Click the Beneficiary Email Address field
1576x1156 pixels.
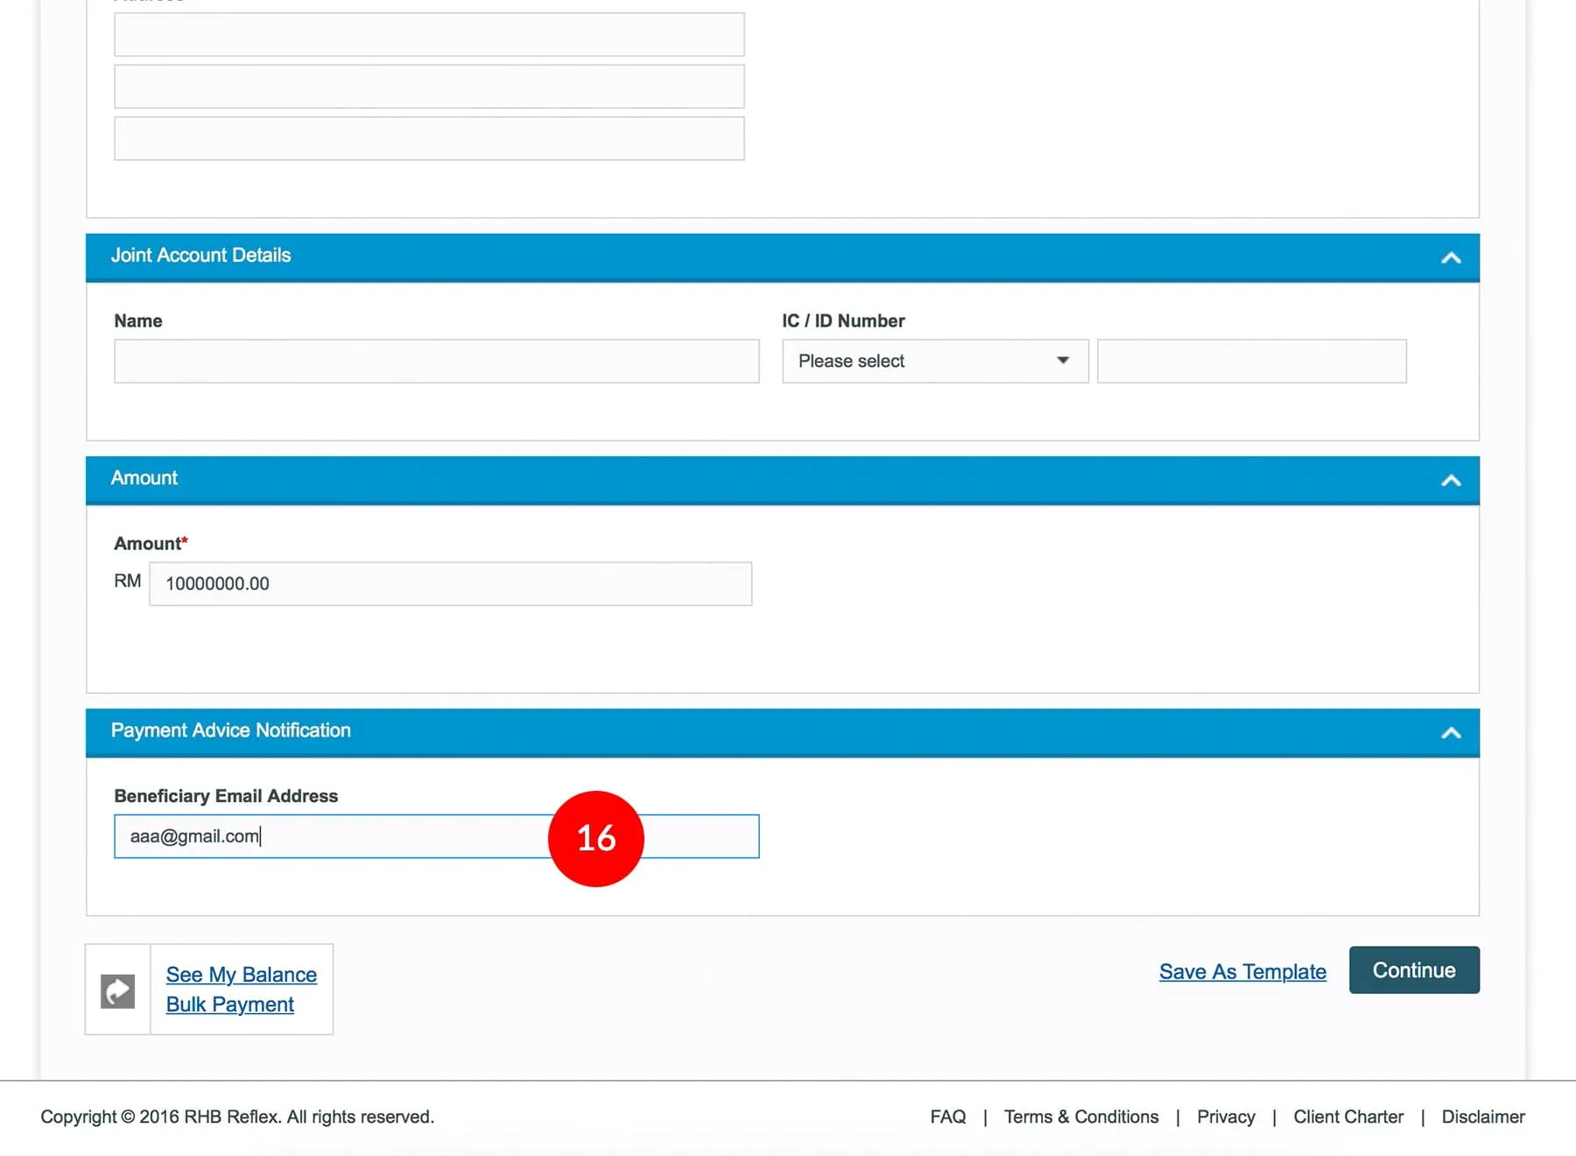[x=350, y=836]
